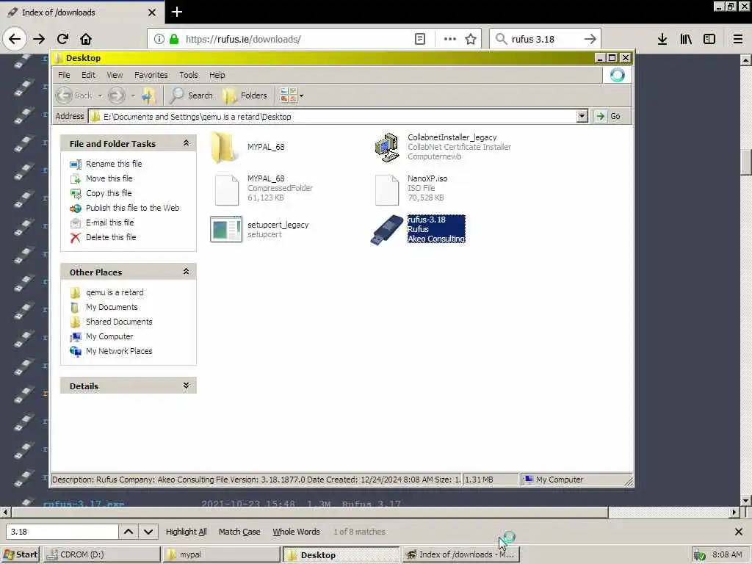Click the Go button beside address bar
This screenshot has width=752, height=564.
coord(609,116)
